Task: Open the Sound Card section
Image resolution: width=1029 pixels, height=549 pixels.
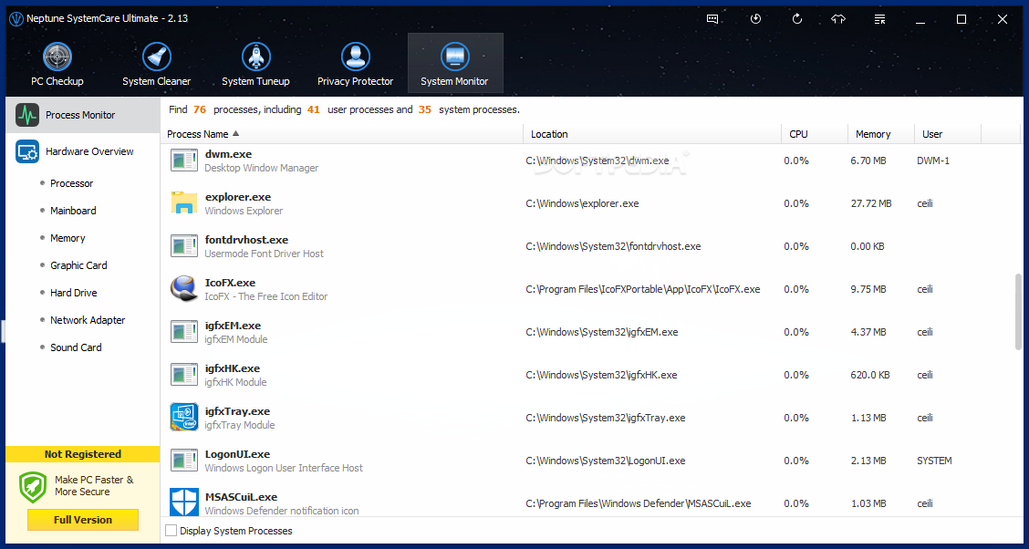Action: pos(76,347)
